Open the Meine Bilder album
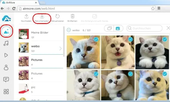The image size is (170, 102). tap(41, 34)
